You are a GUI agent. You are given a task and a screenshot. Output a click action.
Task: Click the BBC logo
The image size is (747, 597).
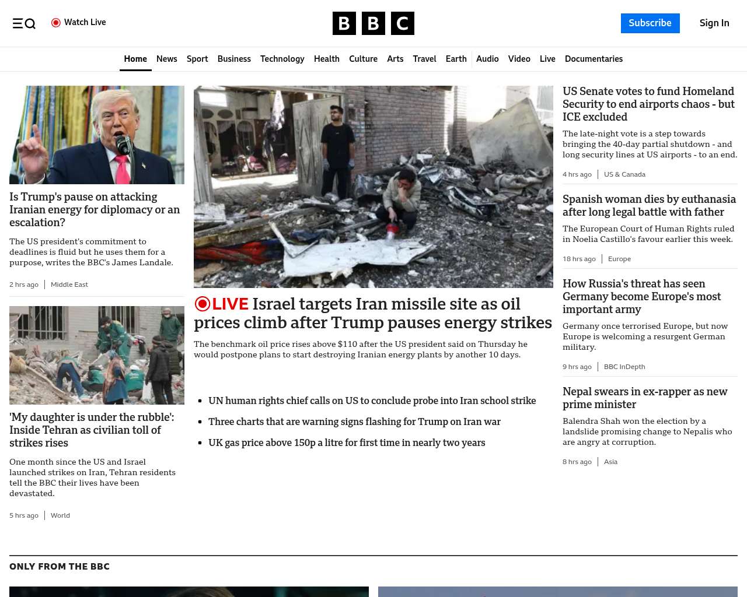coord(373,23)
